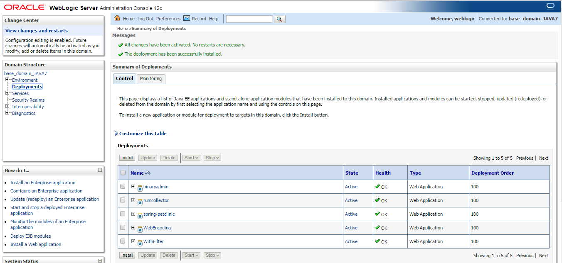Click the Home breadcrumb link

point(122,29)
